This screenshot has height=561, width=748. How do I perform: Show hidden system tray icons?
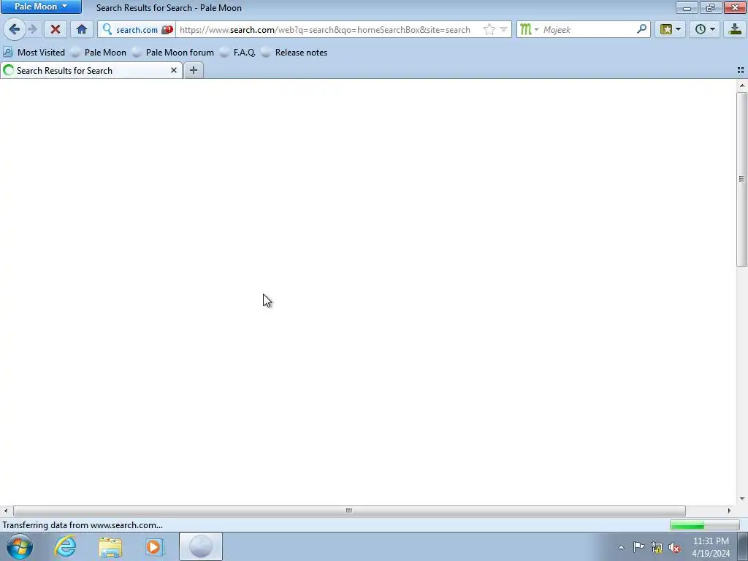click(x=621, y=547)
